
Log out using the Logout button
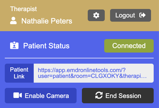(x=131, y=15)
